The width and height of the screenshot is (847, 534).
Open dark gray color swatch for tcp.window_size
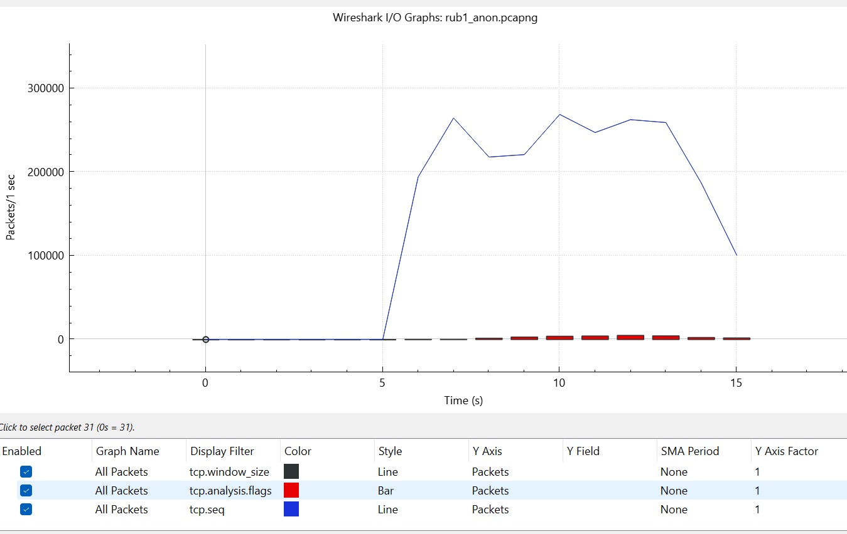click(x=291, y=472)
